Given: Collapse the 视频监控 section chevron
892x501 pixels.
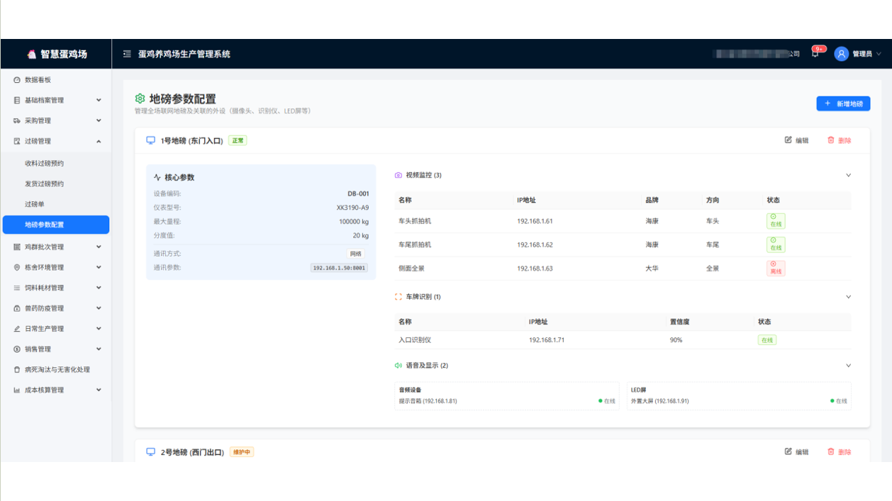Looking at the screenshot, I should (848, 175).
